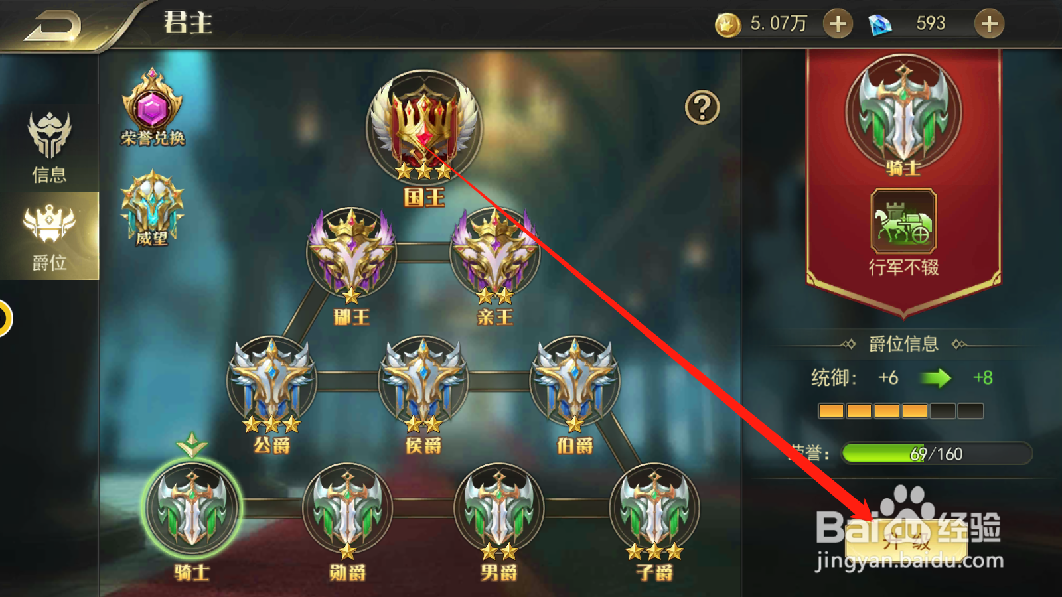Viewport: 1062px width, 597px height.
Task: Select the 伯爵 earl rank emblem
Action: point(575,381)
